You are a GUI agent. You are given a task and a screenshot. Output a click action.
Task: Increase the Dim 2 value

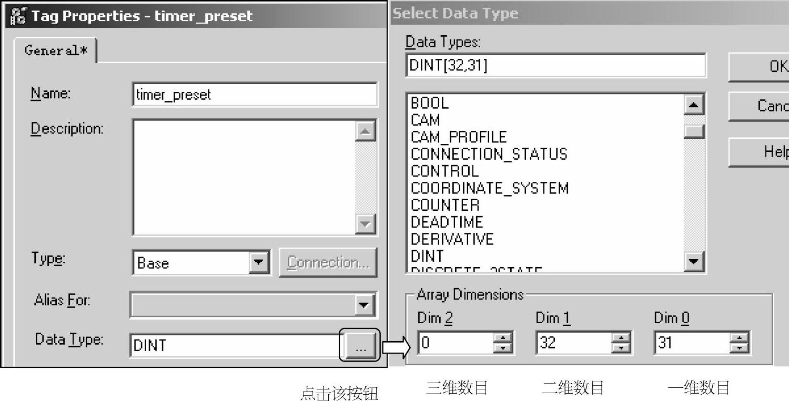pyautogui.click(x=503, y=338)
